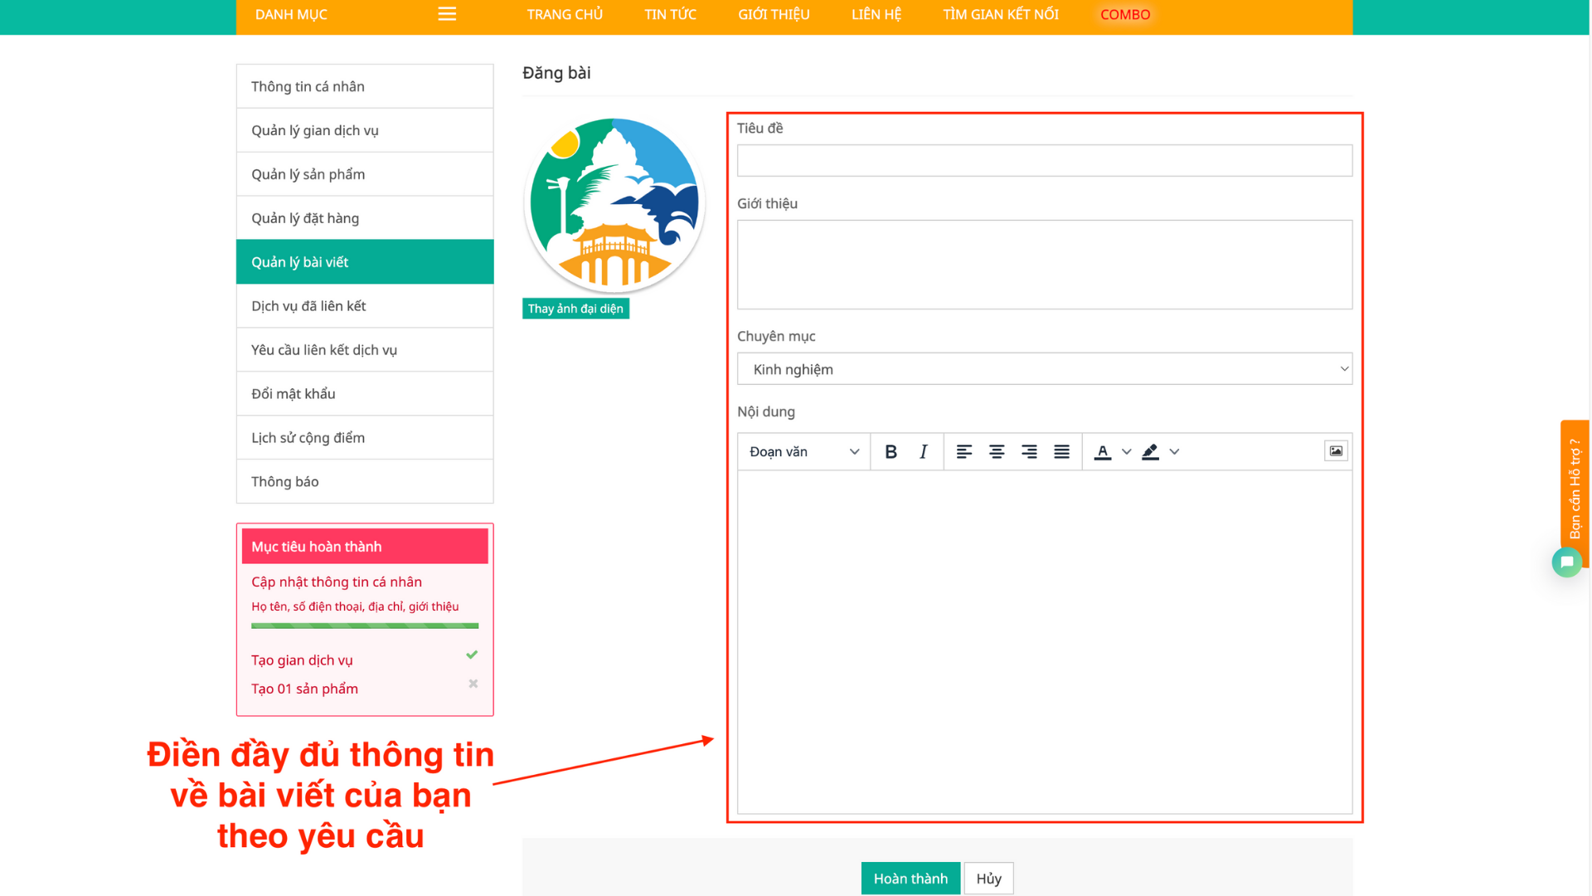This screenshot has height=896, width=1592.
Task: Toggle bold formatting in the editor
Action: pos(891,451)
